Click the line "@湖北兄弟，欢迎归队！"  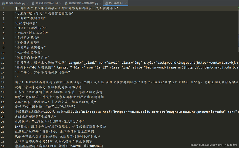55,102
